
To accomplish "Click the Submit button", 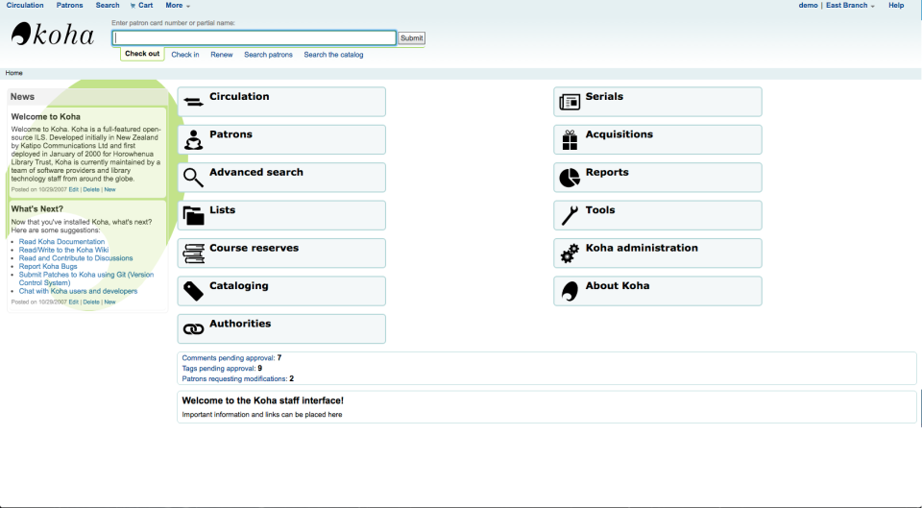I will tap(412, 38).
